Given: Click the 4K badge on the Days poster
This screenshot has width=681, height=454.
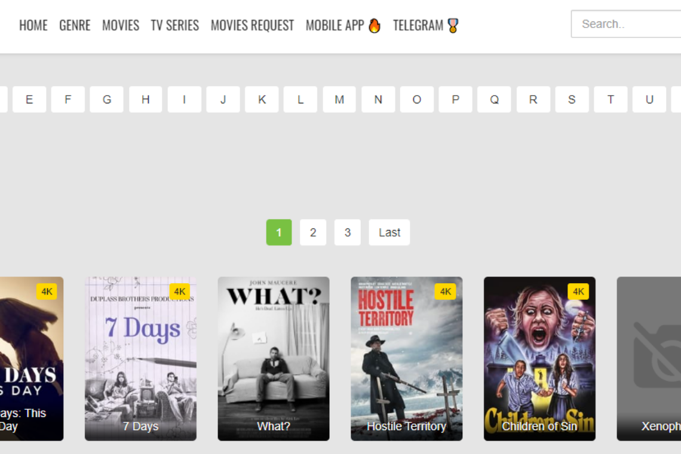Looking at the screenshot, I should pos(47,292).
